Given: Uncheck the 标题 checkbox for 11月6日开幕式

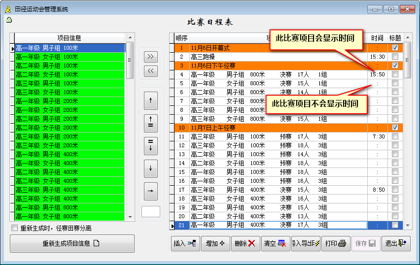Looking at the screenshot, I should 395,48.
